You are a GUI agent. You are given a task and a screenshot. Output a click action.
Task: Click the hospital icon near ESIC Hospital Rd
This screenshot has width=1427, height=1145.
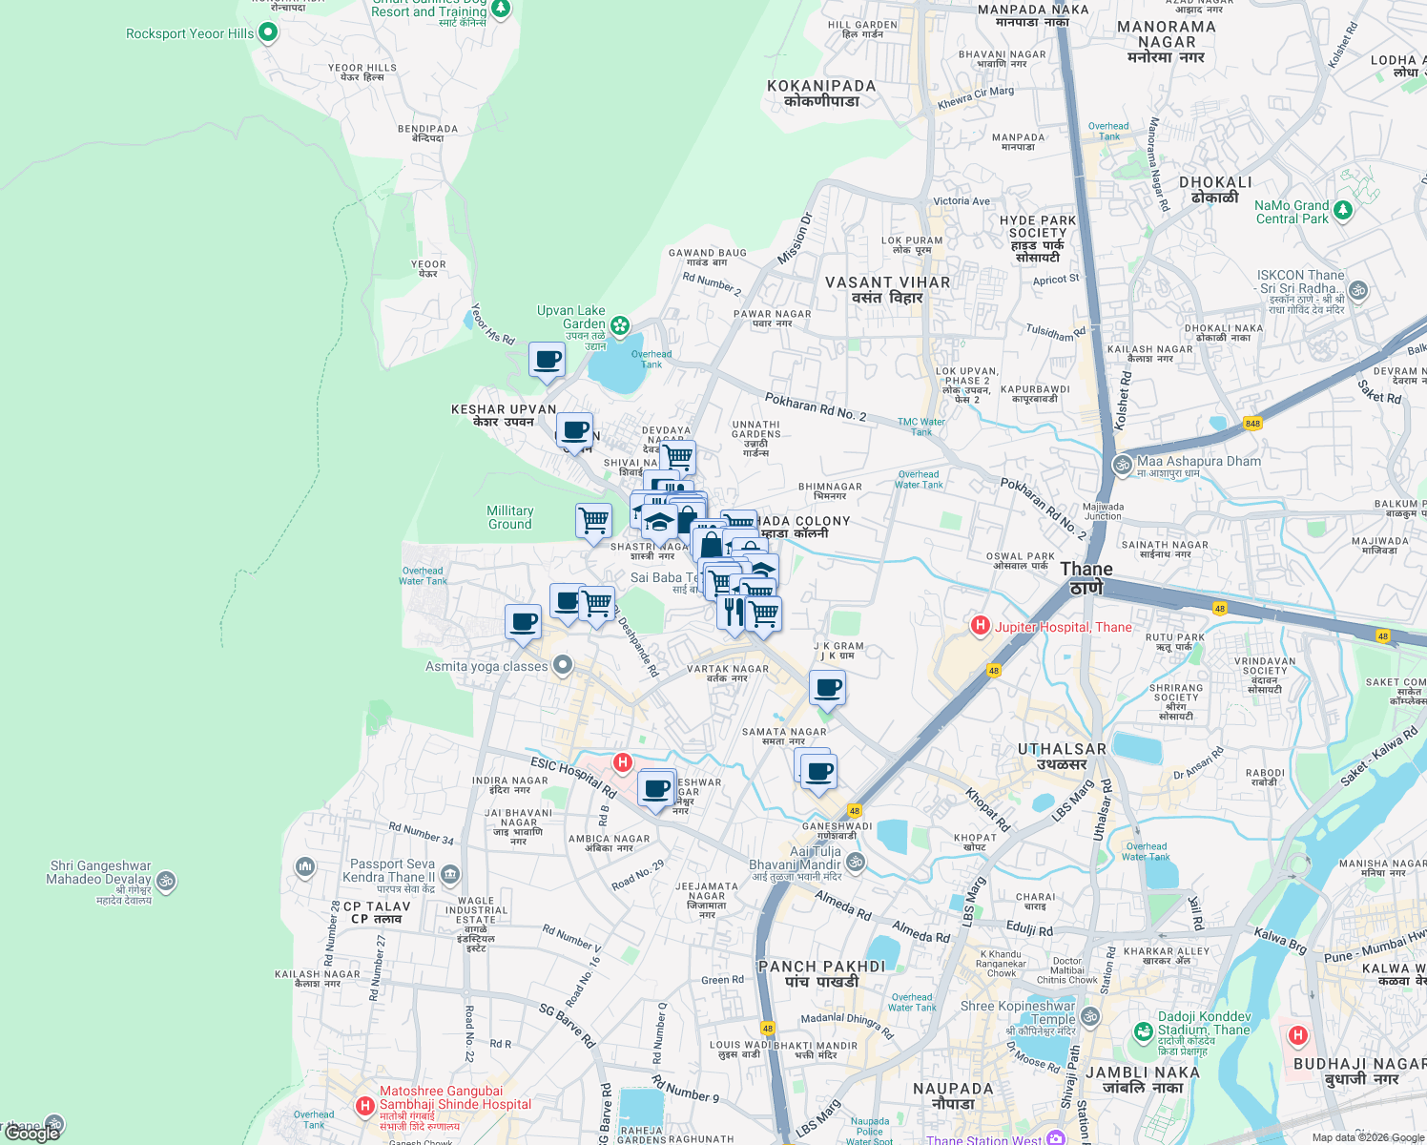[624, 761]
